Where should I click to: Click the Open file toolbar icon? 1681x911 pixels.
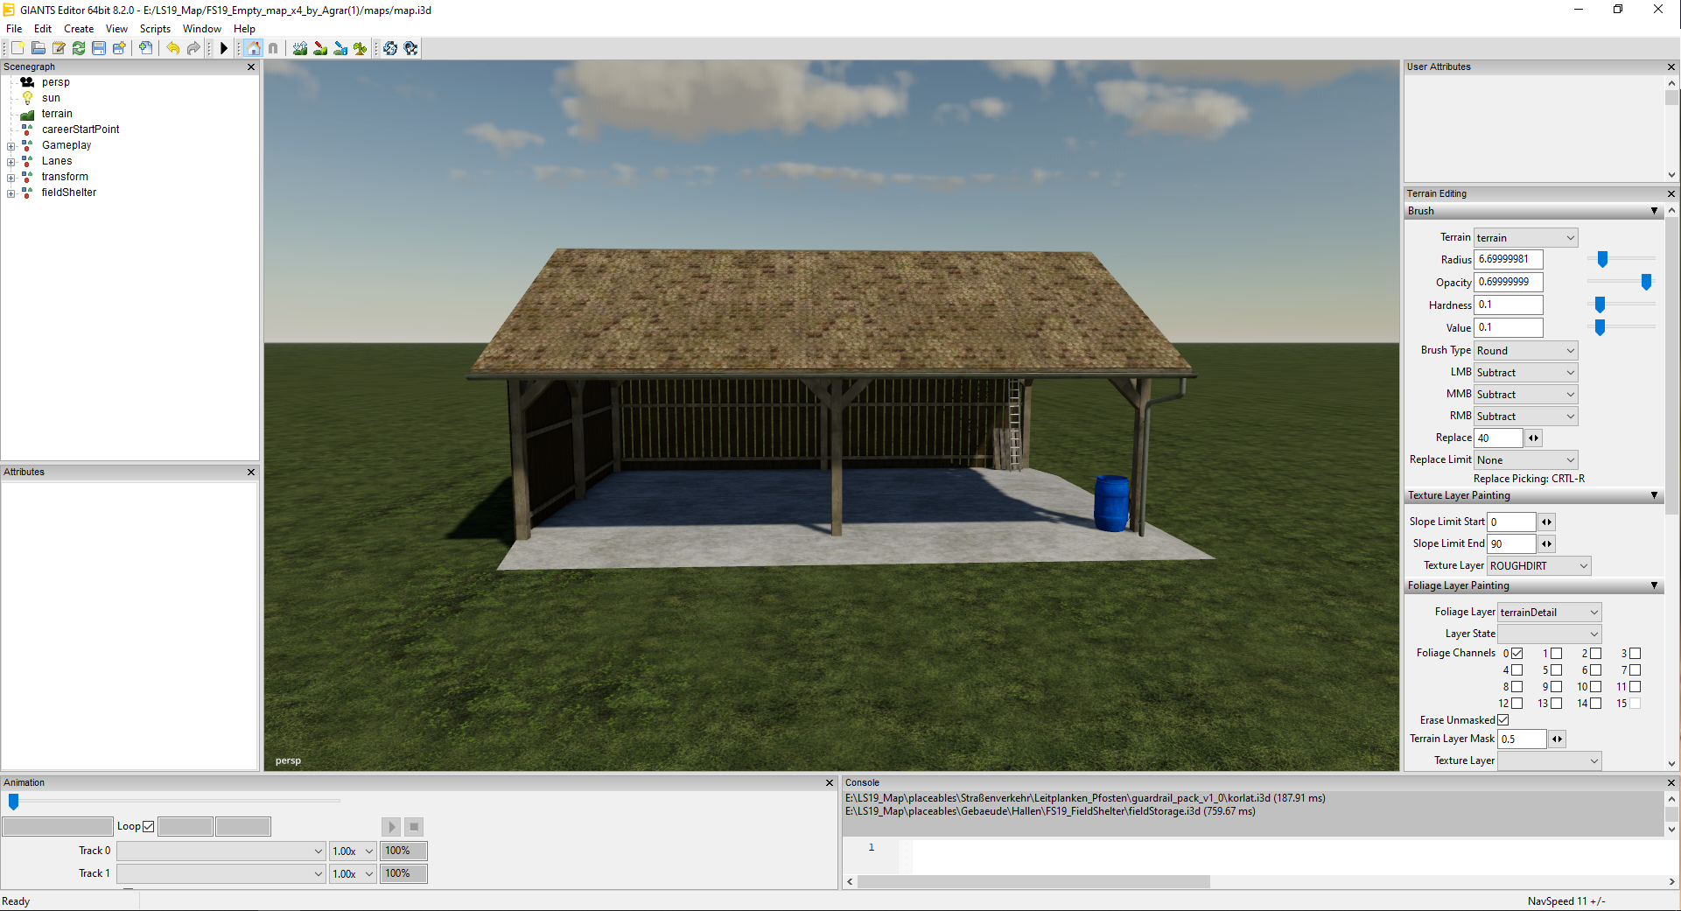[39, 48]
